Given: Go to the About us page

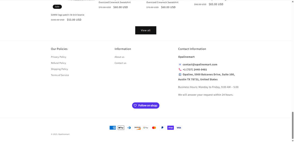Looking at the screenshot, I should pyautogui.click(x=119, y=57).
